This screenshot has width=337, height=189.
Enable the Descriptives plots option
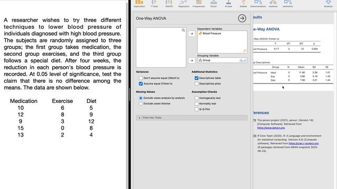[196, 83]
